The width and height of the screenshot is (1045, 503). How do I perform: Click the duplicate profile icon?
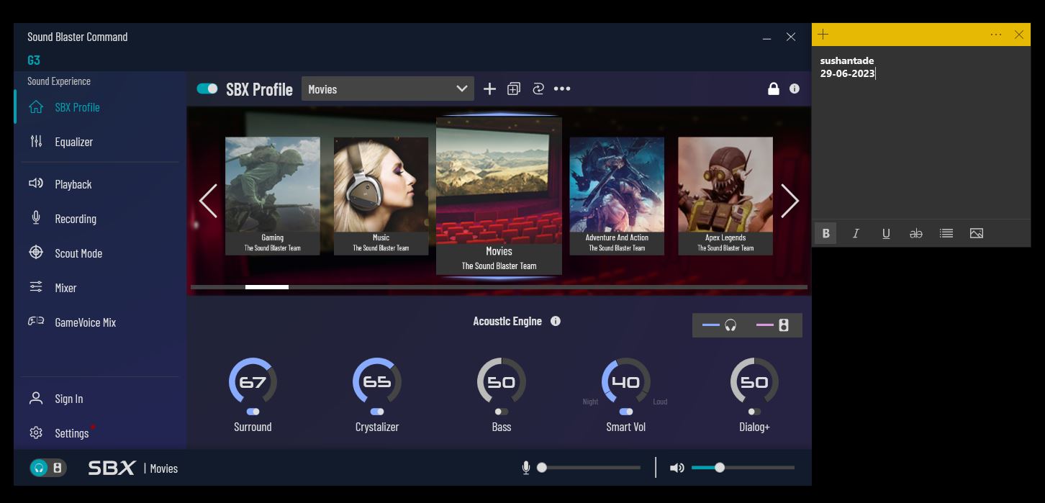click(514, 89)
